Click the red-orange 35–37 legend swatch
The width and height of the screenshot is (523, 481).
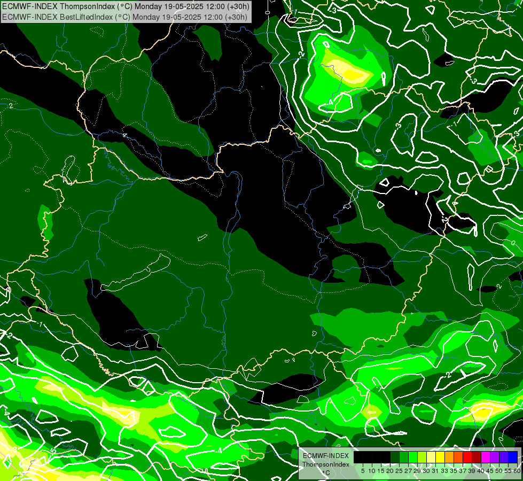pyautogui.click(x=458, y=457)
